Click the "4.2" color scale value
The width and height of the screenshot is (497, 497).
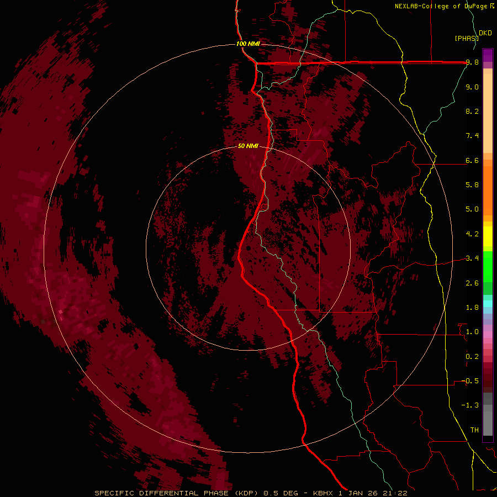tap(472, 234)
